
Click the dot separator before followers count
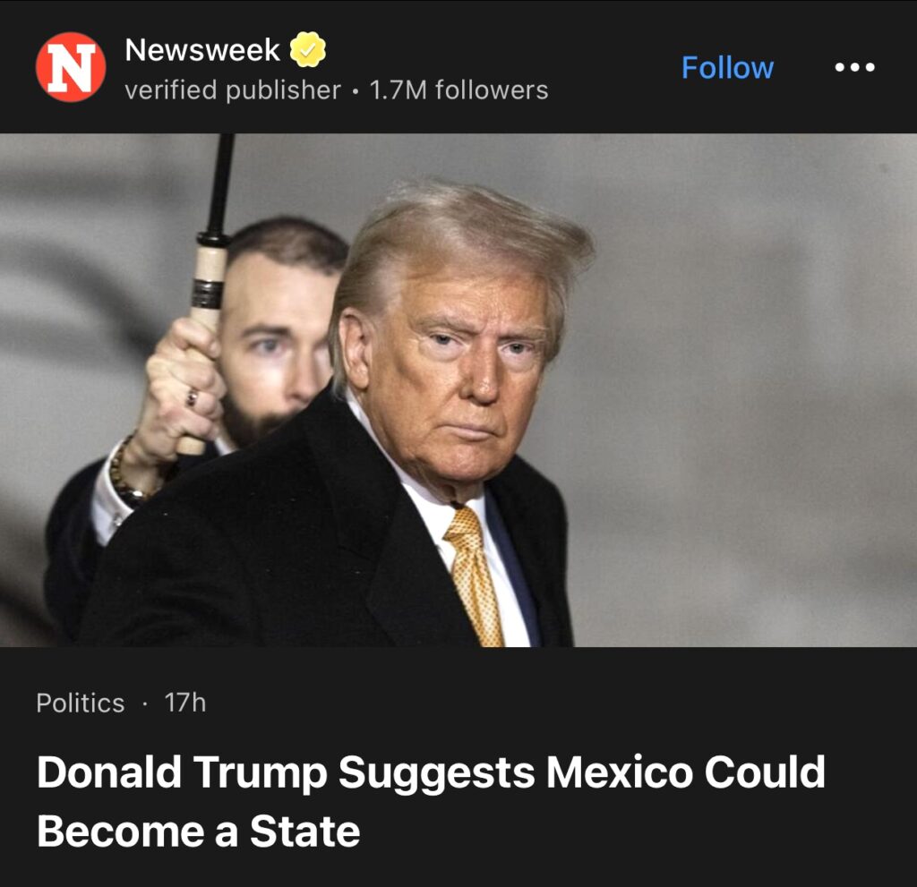coord(356,91)
